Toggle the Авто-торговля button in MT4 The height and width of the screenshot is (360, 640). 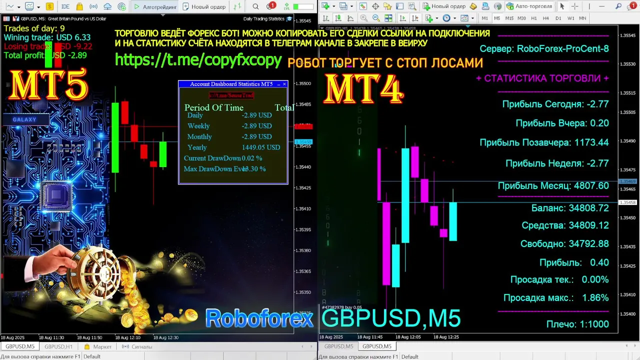point(529,6)
